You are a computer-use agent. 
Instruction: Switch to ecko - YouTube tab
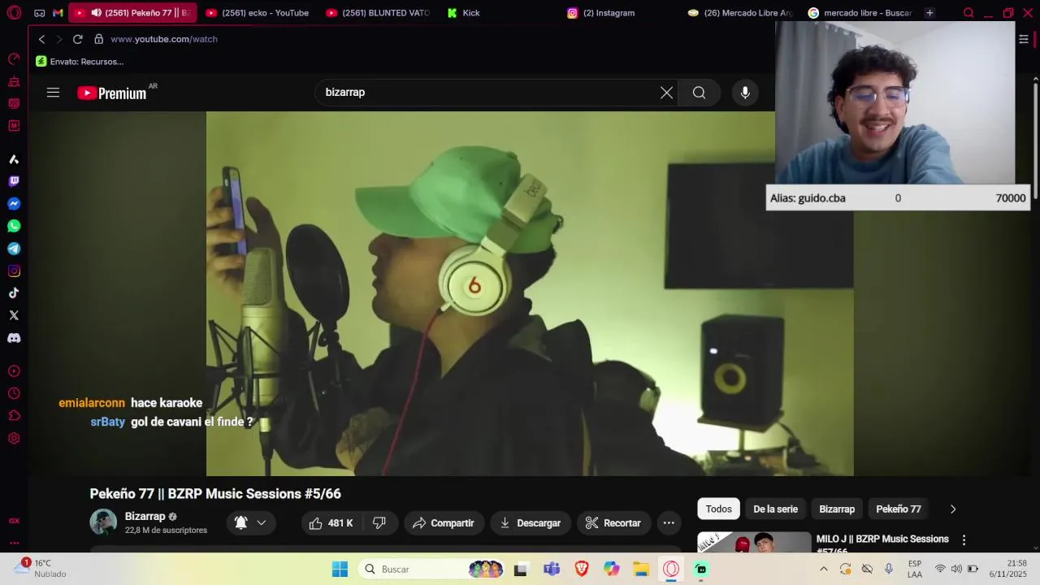[258, 13]
